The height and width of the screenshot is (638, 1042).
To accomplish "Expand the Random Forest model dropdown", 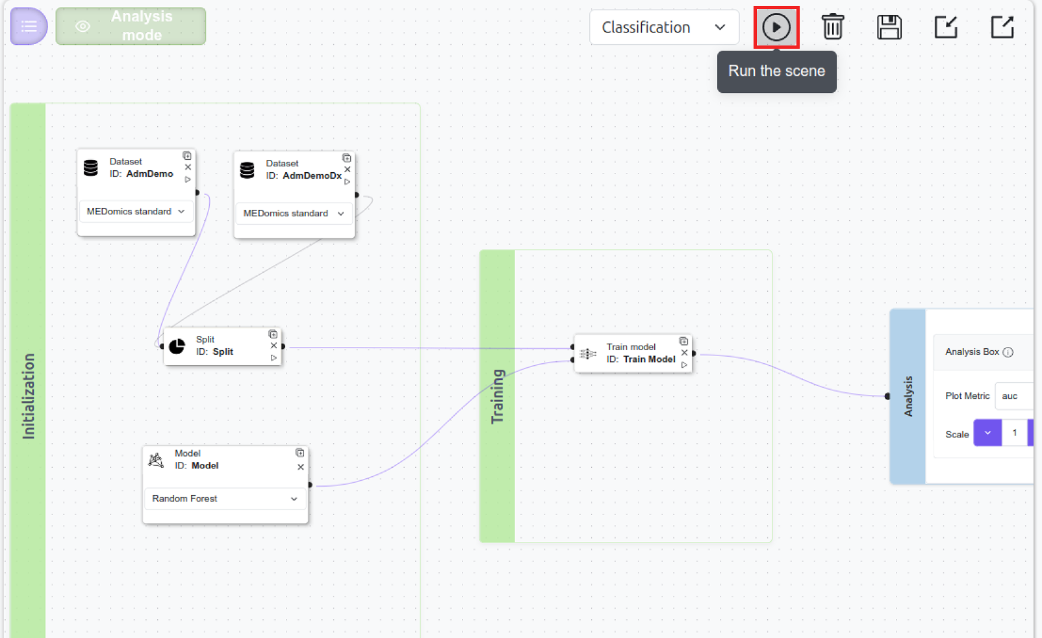I will pos(225,499).
